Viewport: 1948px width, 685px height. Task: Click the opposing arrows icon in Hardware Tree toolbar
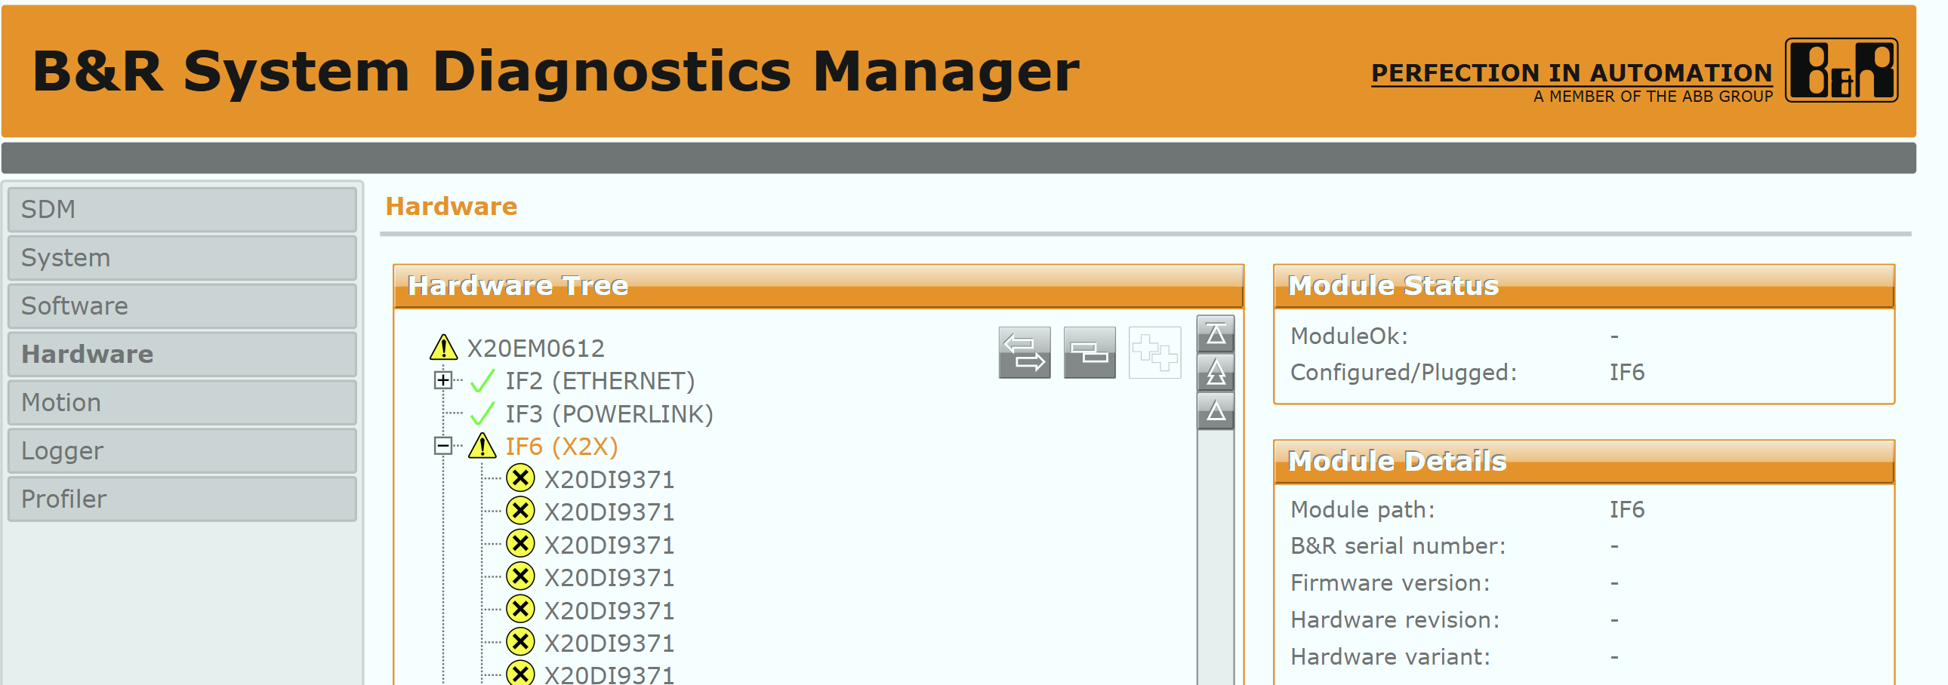coord(1024,353)
